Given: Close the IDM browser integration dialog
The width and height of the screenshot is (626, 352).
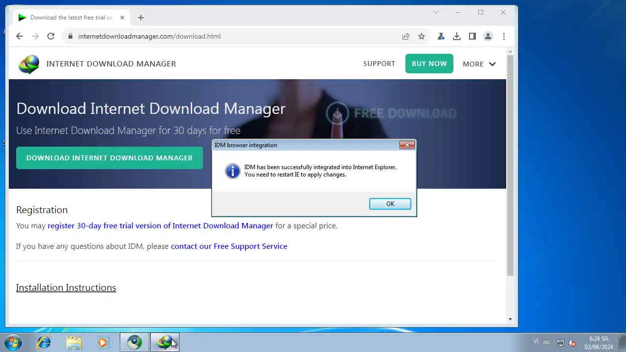Looking at the screenshot, I should (407, 145).
